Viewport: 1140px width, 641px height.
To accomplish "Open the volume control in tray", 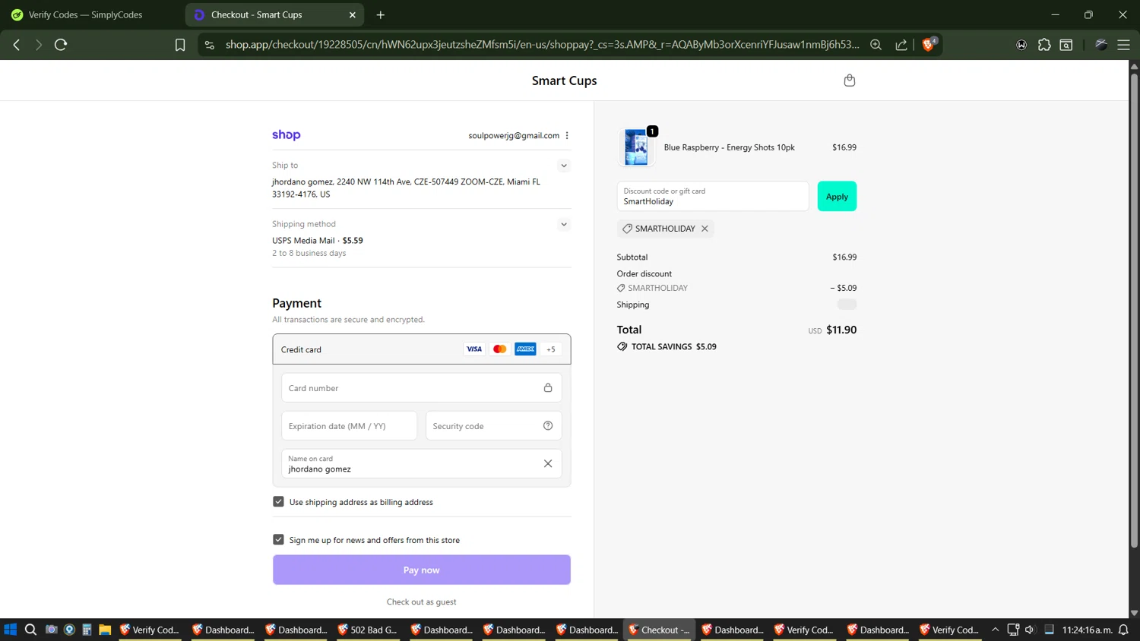I will point(1030,630).
